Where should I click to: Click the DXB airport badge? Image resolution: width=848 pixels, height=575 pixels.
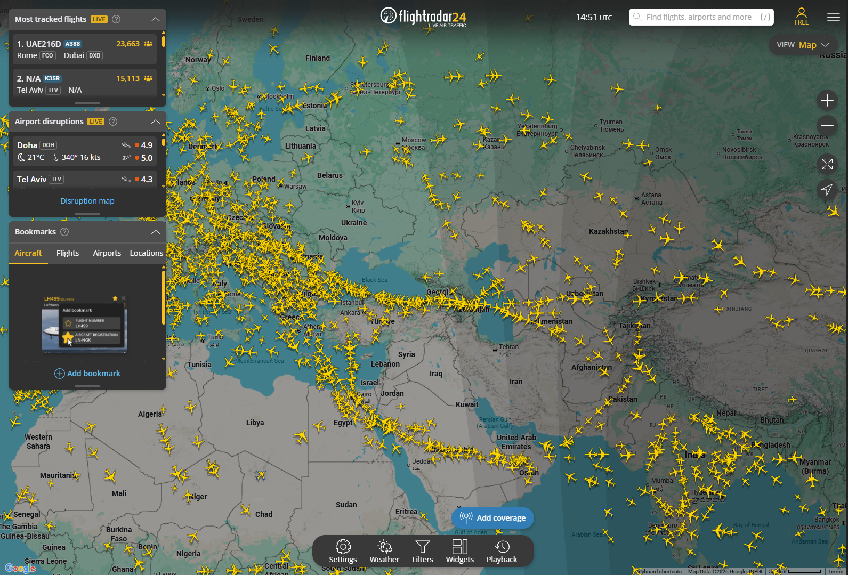tap(95, 55)
